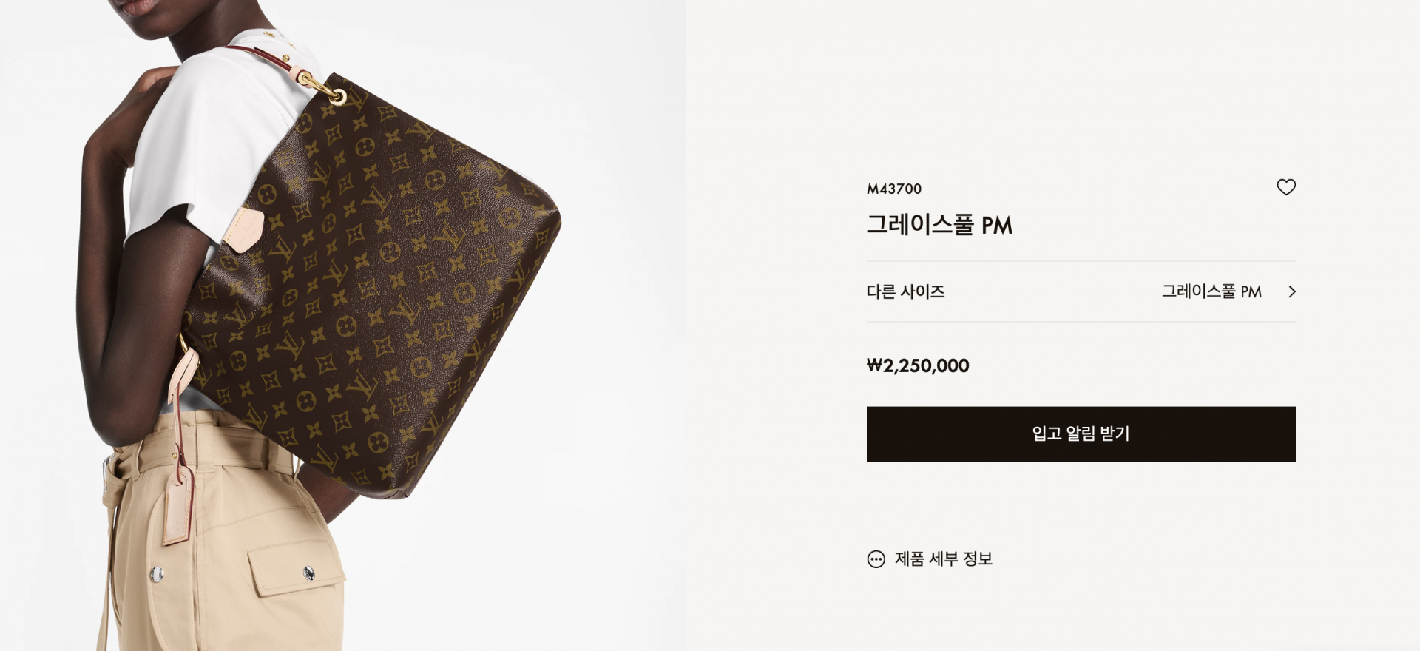Click the 입고 알림 받기 button

coord(1081,434)
